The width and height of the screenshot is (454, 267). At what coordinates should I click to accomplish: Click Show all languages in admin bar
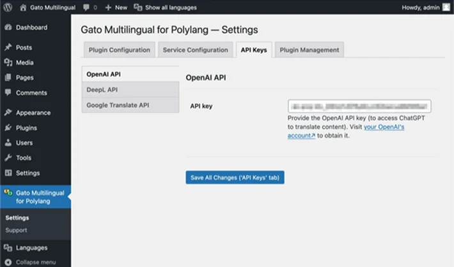click(x=171, y=8)
